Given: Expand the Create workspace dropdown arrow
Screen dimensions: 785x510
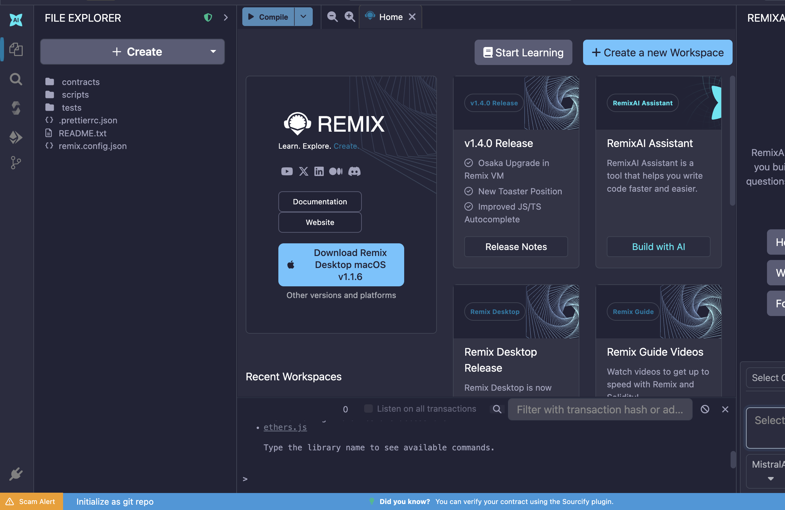Looking at the screenshot, I should pos(213,52).
